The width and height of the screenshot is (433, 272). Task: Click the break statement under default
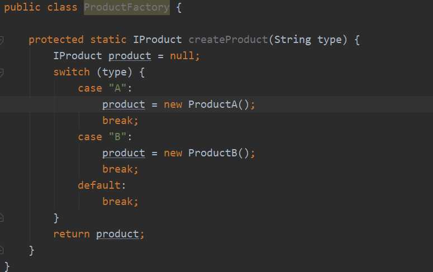point(120,202)
